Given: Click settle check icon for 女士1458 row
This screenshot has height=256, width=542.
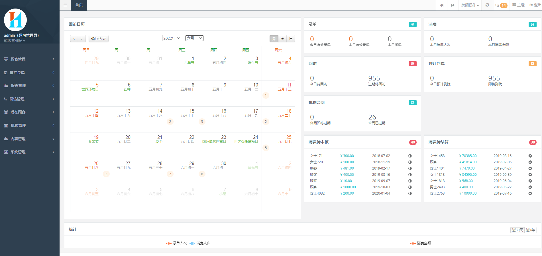Looking at the screenshot, I should tap(530, 156).
